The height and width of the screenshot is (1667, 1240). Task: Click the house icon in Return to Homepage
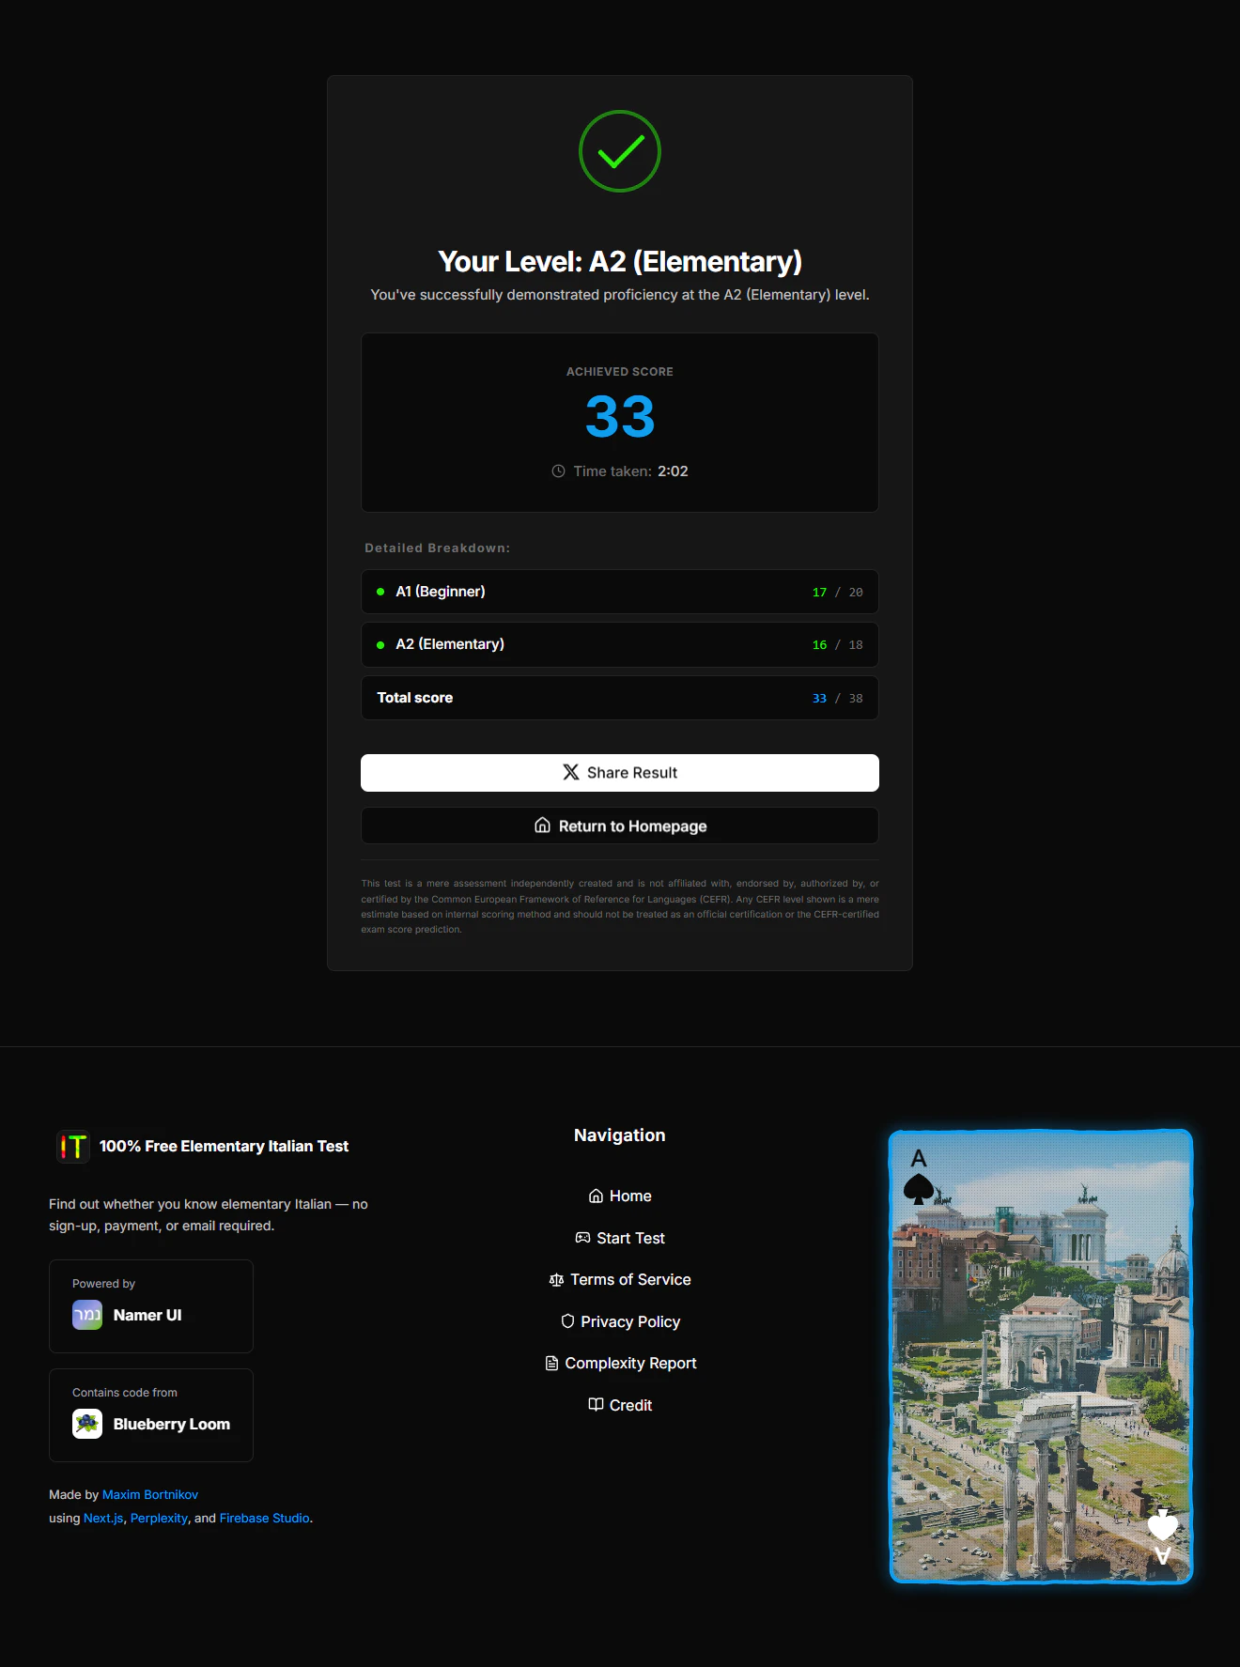pos(542,826)
